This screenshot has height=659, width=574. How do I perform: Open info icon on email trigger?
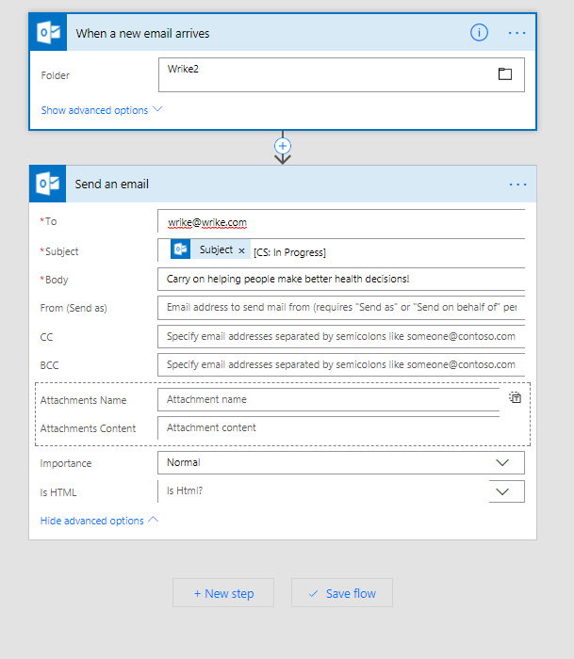tap(479, 33)
